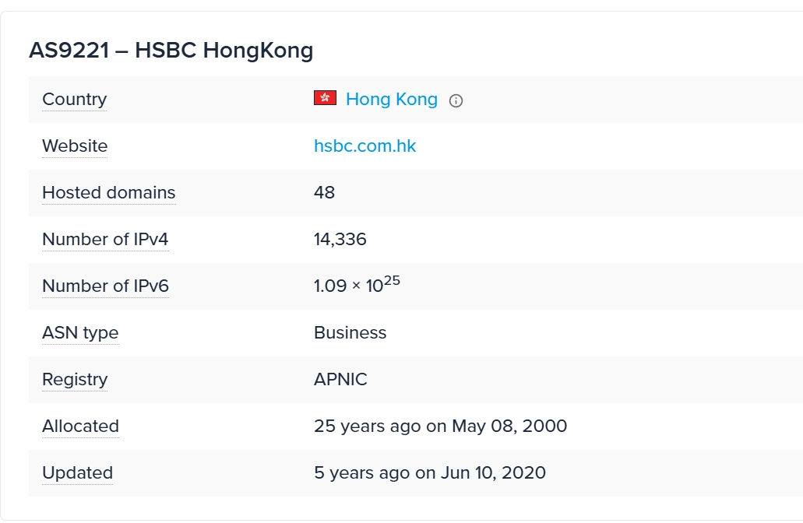The width and height of the screenshot is (803, 523).
Task: Click the Hong Kong flag icon
Action: click(325, 98)
